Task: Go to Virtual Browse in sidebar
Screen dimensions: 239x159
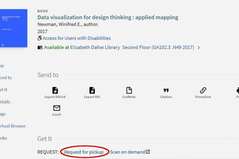Action: (x=13, y=126)
